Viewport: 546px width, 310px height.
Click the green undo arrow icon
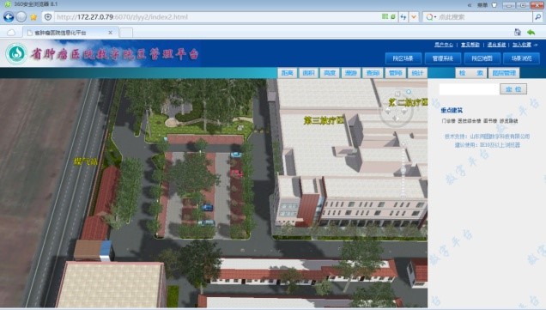tap(531, 33)
